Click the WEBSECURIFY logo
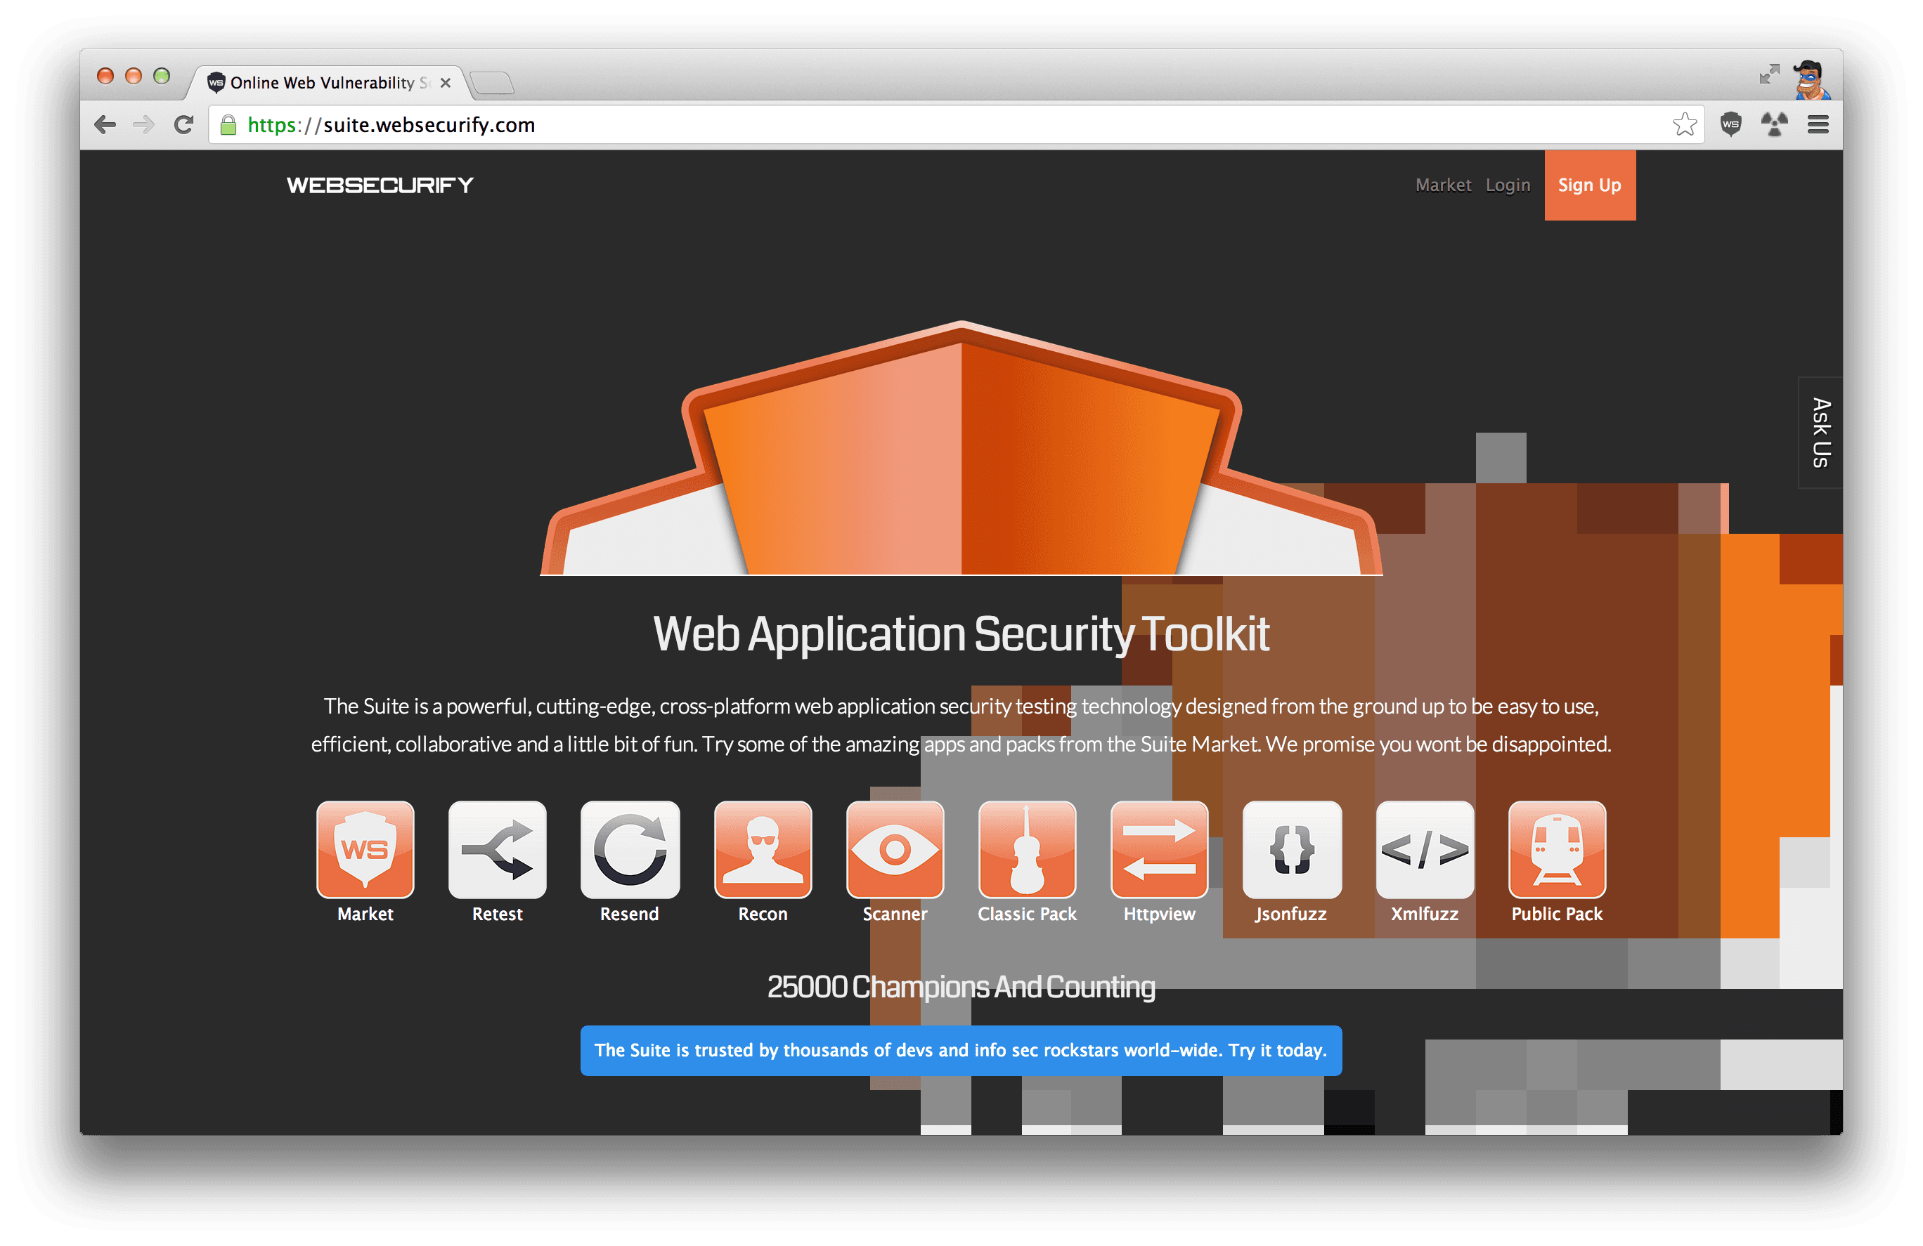1923x1246 pixels. point(380,185)
